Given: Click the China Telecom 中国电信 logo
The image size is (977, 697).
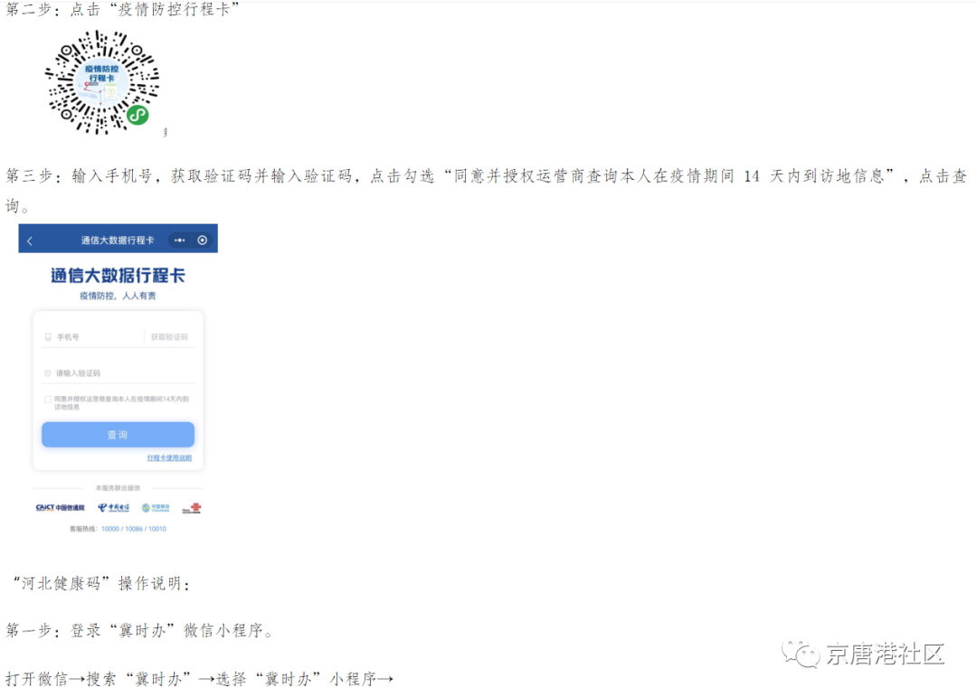Looking at the screenshot, I should [113, 508].
